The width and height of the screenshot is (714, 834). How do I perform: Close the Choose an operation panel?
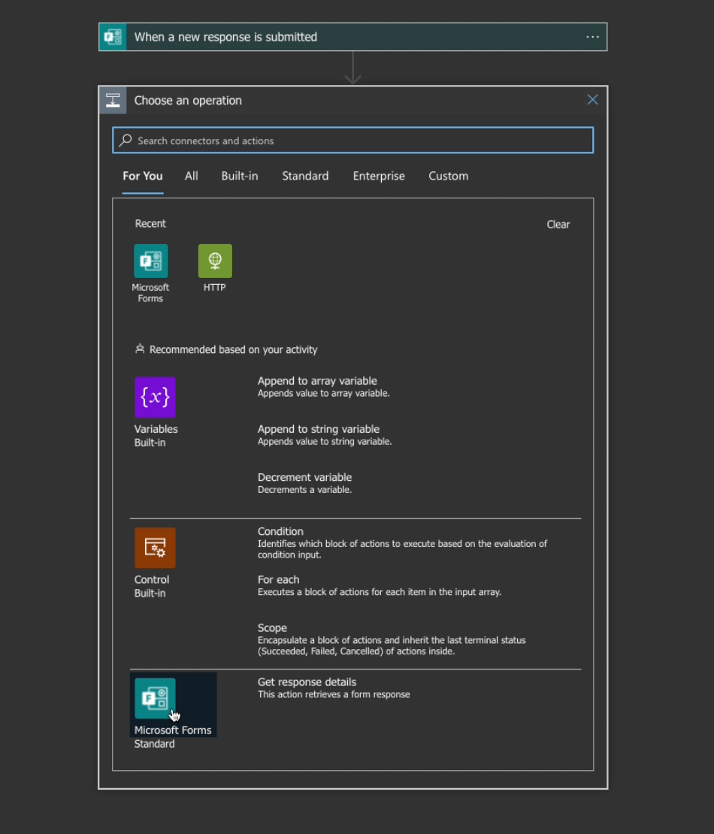click(x=592, y=100)
